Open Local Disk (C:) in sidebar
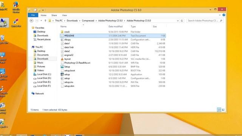Viewport: 242px width, 136px height. [x=44, y=74]
